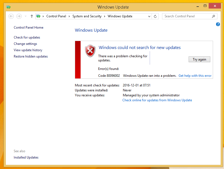Minimize the Windows Update window

pos(198,6)
